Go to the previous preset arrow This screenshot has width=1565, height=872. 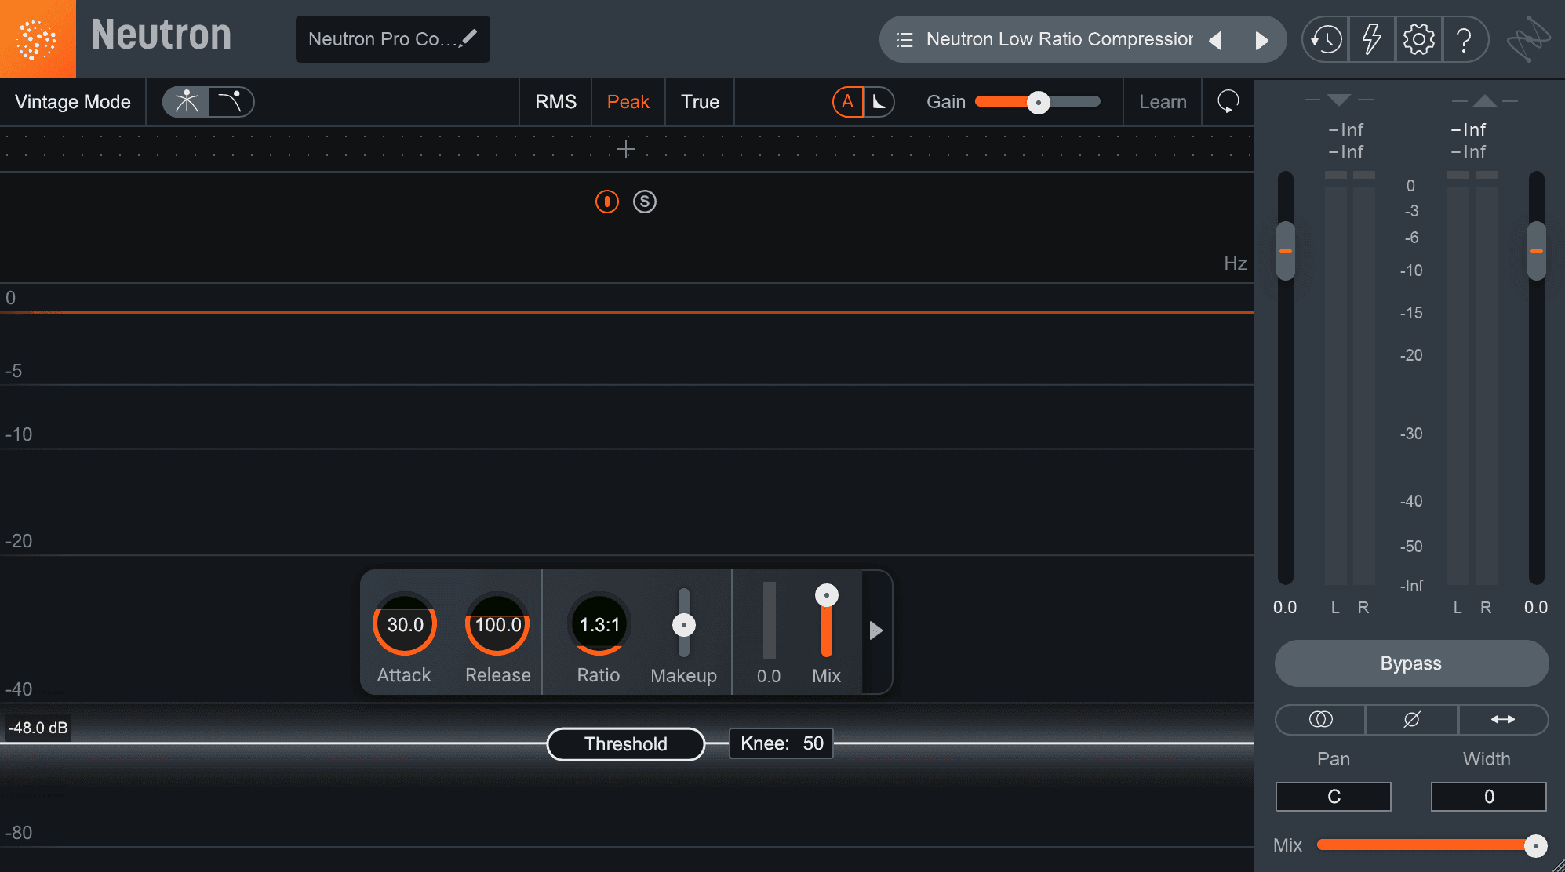(1216, 40)
